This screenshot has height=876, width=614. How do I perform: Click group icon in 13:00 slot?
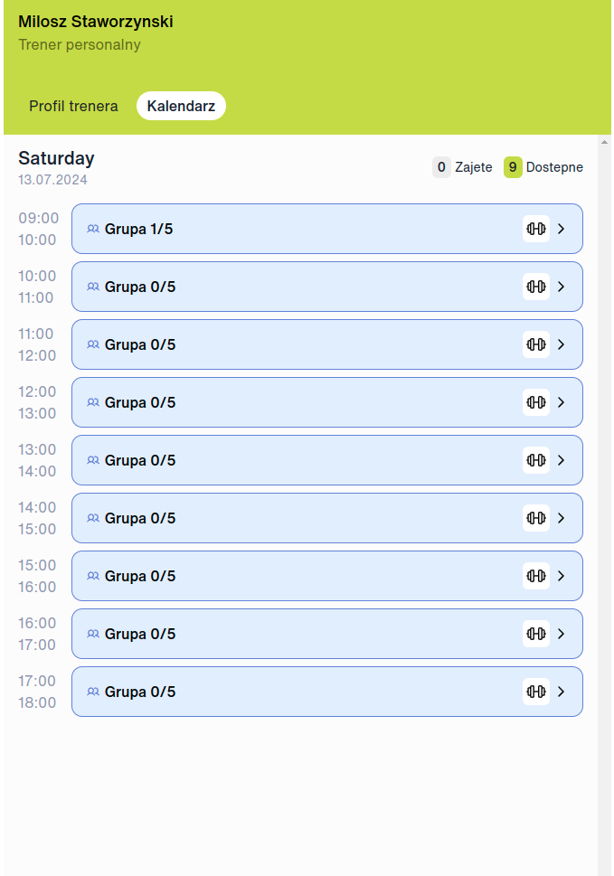[x=93, y=460]
